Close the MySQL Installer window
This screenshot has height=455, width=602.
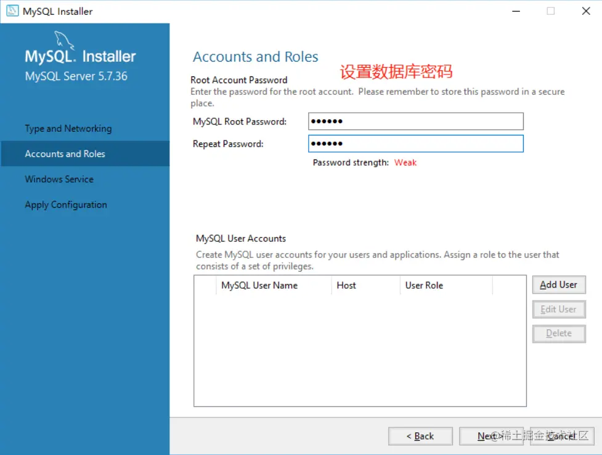coord(586,11)
